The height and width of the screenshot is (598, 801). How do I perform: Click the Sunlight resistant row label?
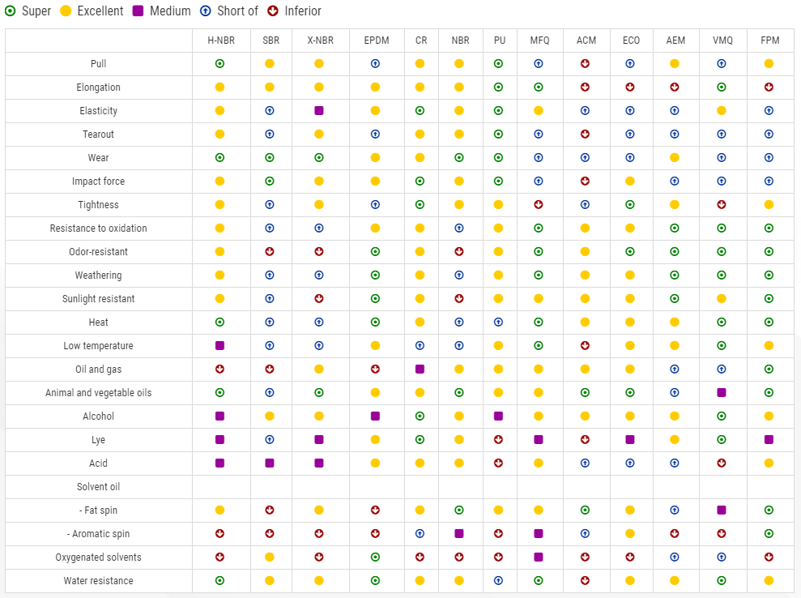(98, 299)
